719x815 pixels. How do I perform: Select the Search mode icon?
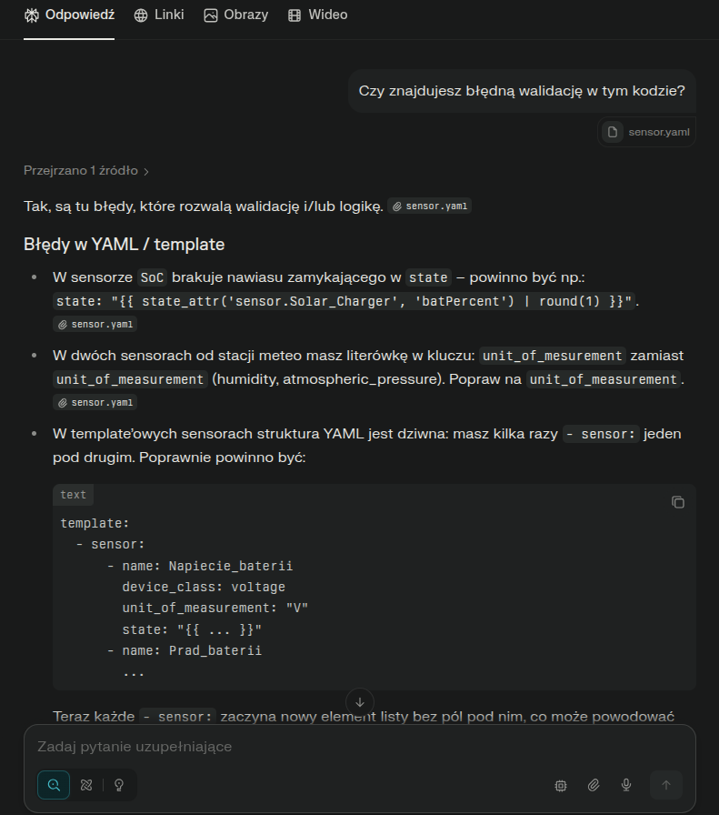pyautogui.click(x=54, y=785)
